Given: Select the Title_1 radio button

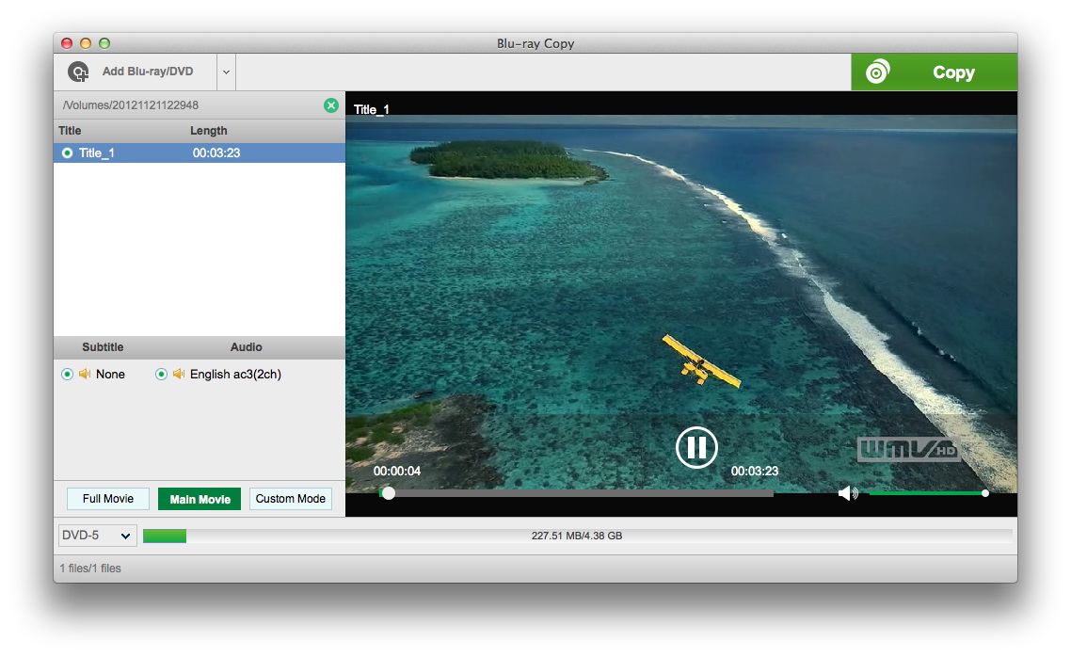Looking at the screenshot, I should tap(67, 152).
